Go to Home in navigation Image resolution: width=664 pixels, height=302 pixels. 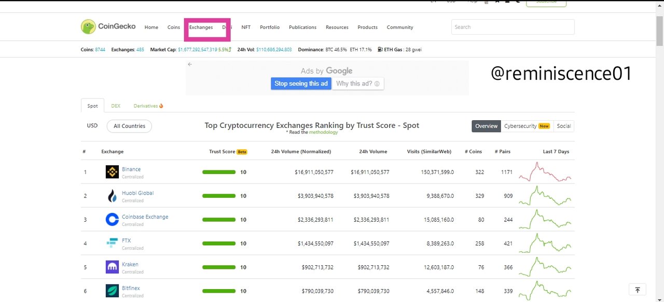[151, 27]
